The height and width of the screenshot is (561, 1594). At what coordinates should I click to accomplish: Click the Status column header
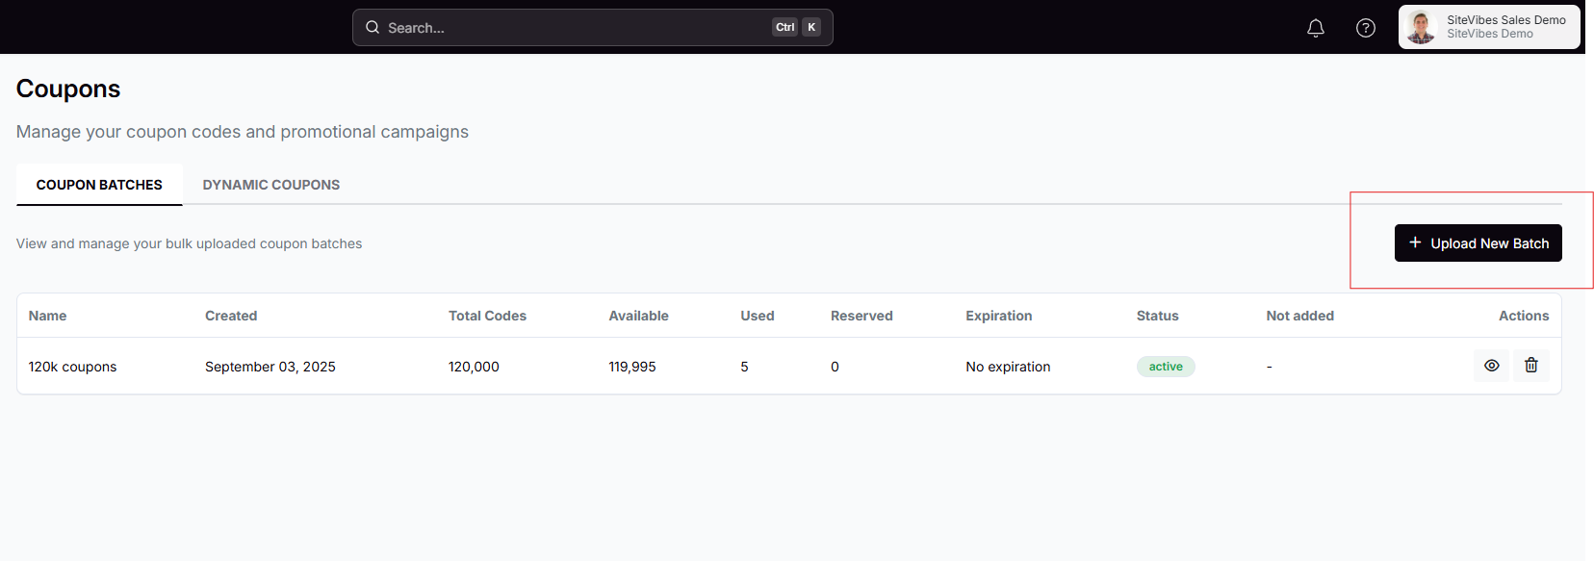pos(1157,316)
